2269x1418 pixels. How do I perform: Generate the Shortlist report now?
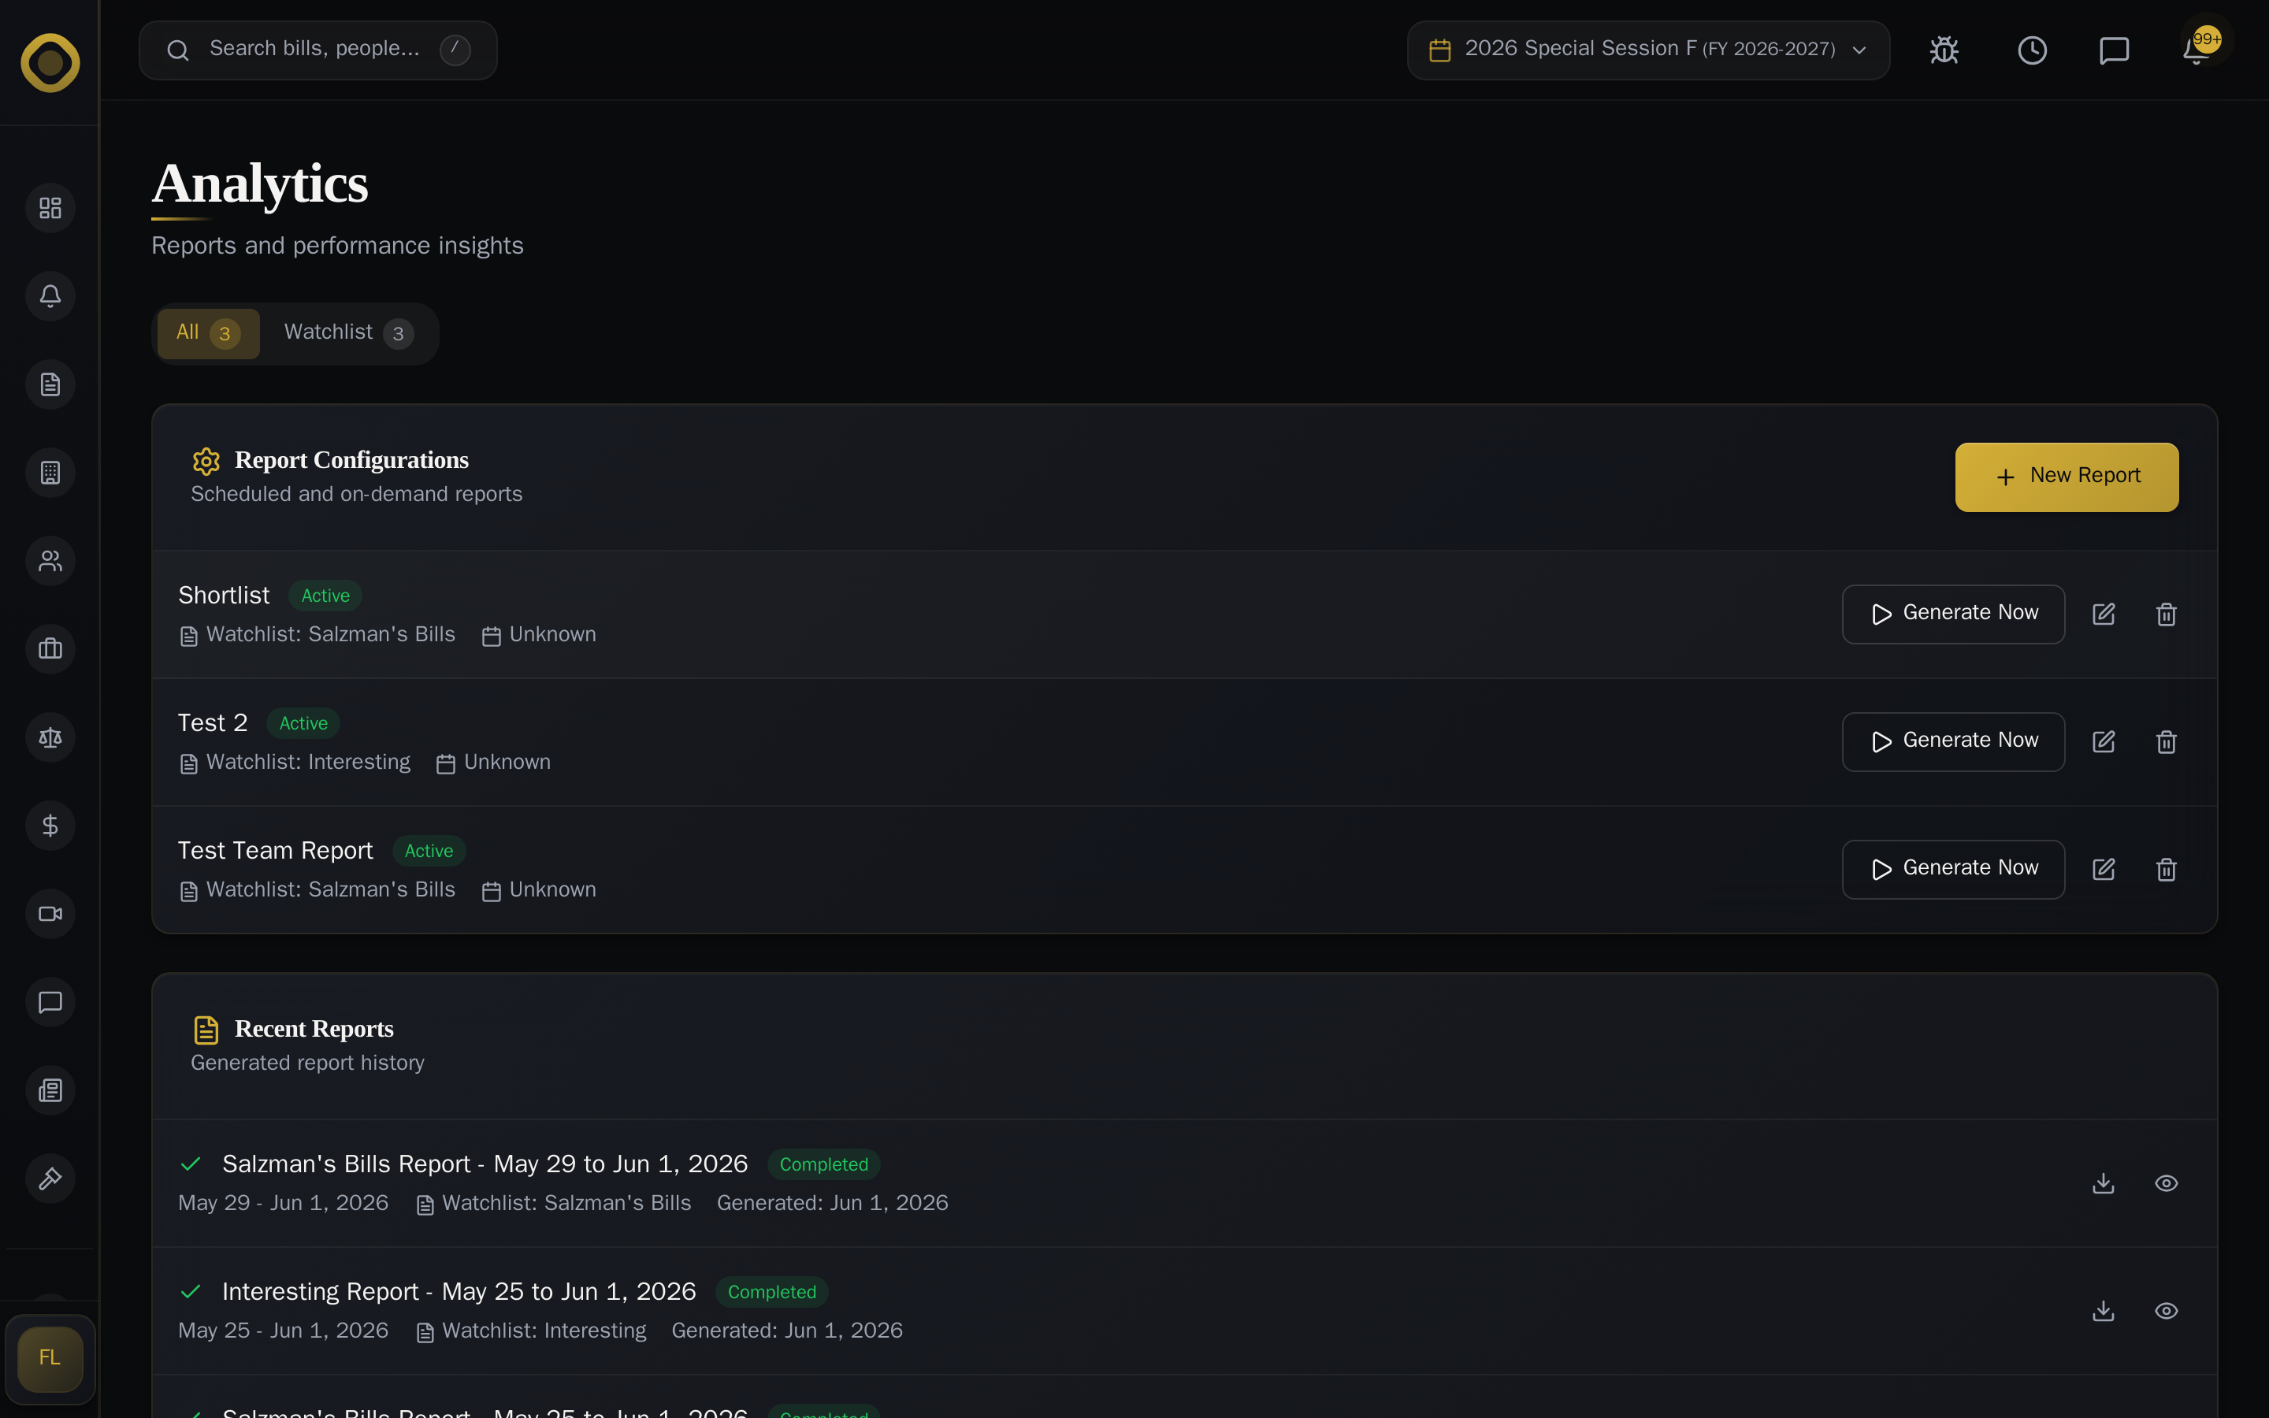[1953, 614]
